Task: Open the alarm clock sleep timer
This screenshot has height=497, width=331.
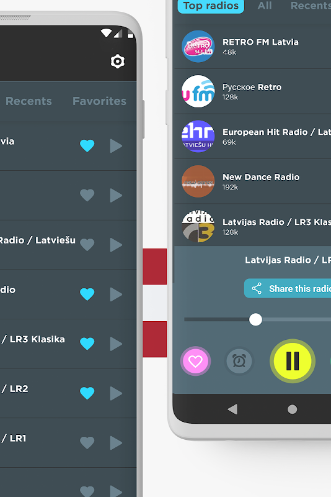Action: point(239,361)
